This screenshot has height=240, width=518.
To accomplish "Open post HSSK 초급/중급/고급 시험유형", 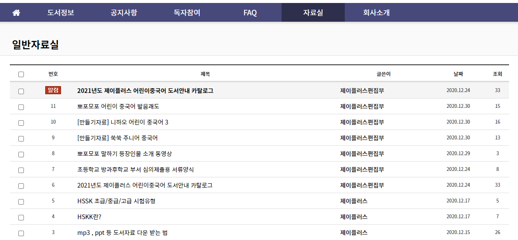I will [116, 201].
